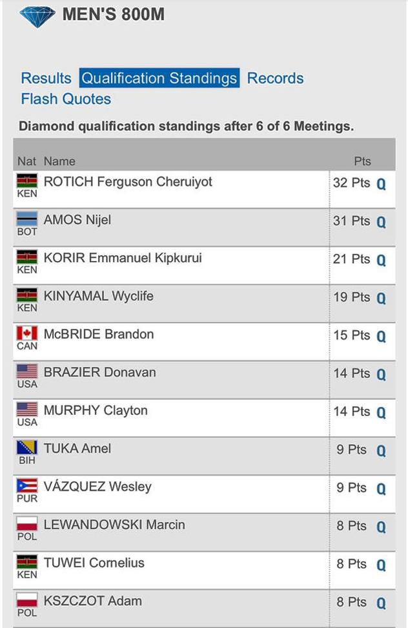Click the Pts column header
The height and width of the screenshot is (628, 408).
click(x=362, y=161)
